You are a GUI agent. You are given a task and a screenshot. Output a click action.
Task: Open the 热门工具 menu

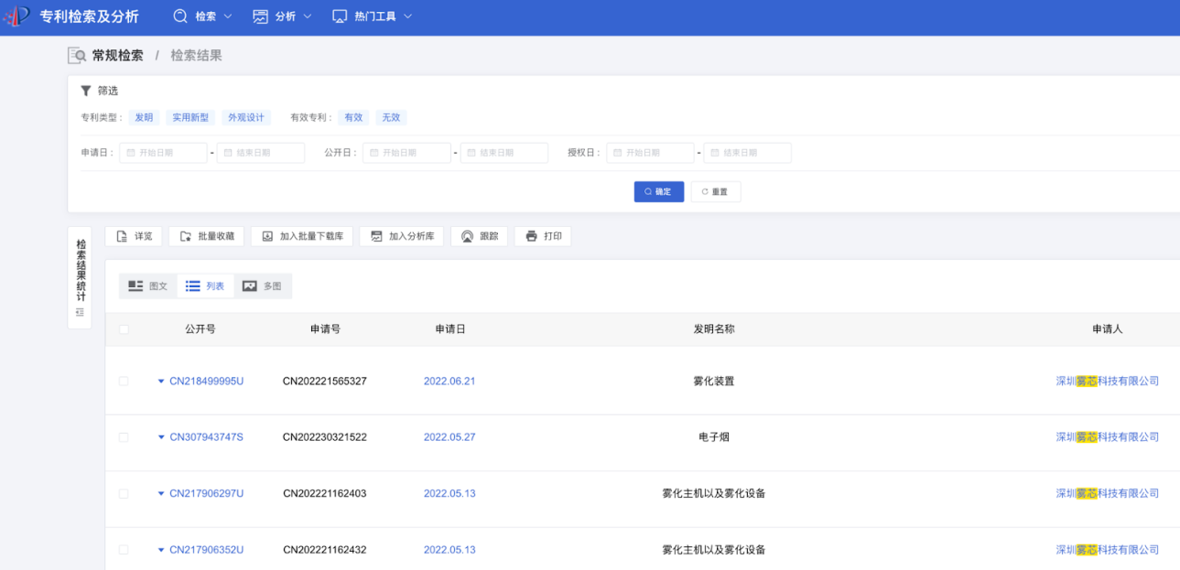click(x=372, y=16)
